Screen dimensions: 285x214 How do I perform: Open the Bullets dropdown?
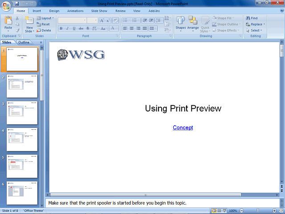pos(126,20)
